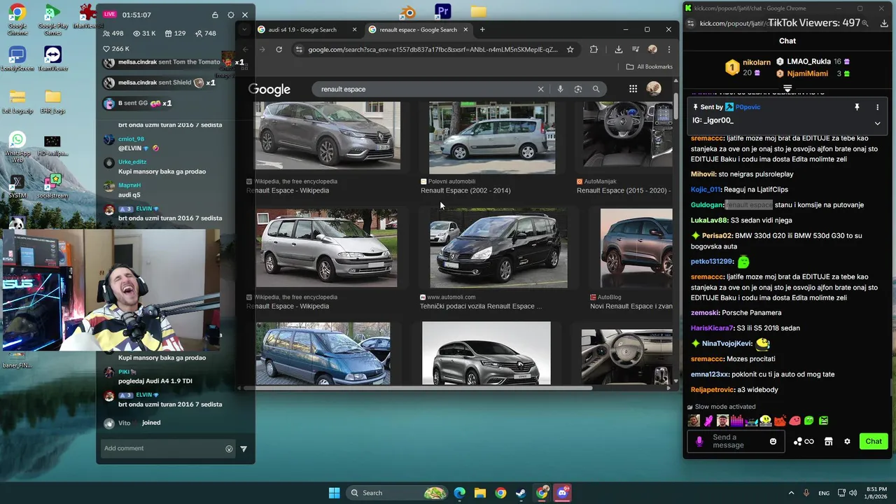Open Tehnički podaci vozila Renault Espace link
This screenshot has width=896, height=504.
pos(481,307)
